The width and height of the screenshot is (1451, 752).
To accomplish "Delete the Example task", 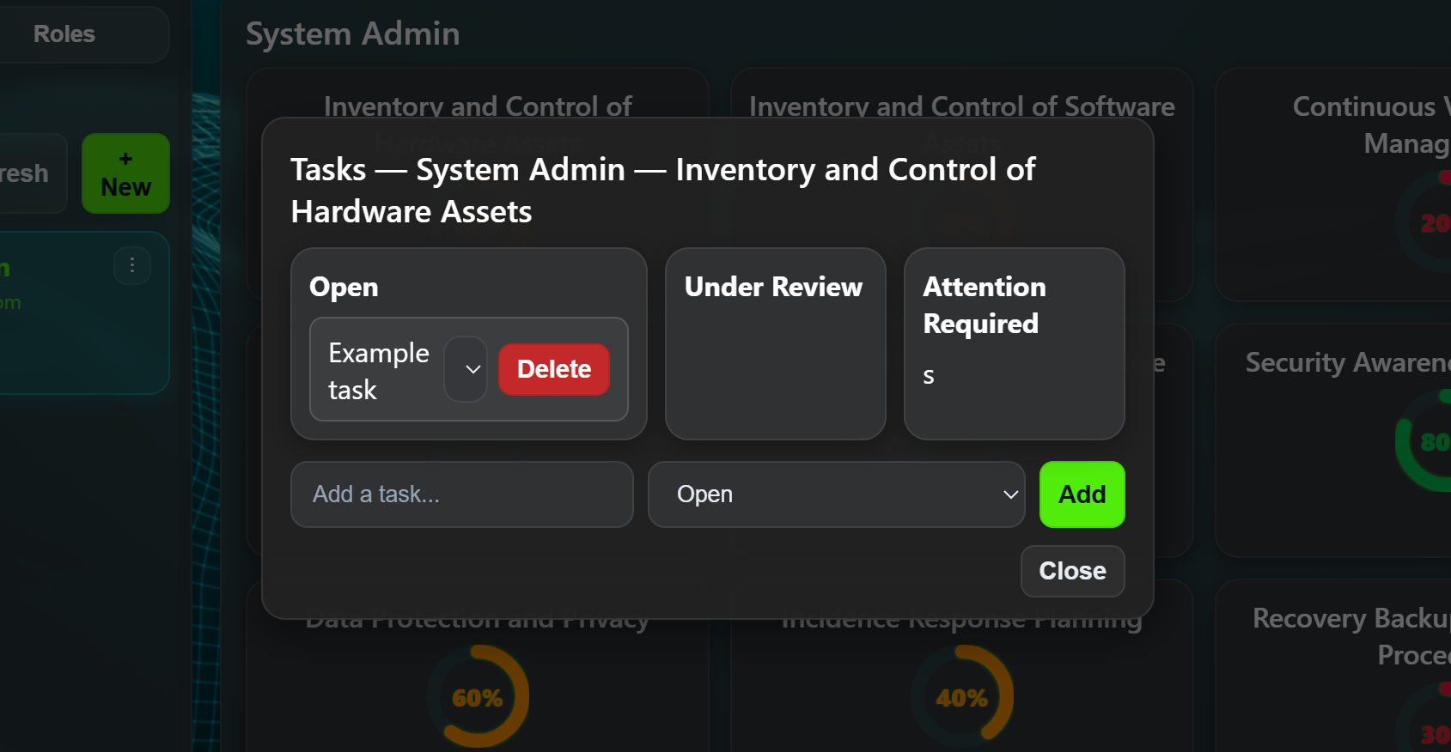I will (553, 369).
